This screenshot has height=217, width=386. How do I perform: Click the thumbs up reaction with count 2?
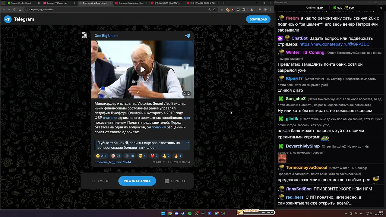[166, 156]
